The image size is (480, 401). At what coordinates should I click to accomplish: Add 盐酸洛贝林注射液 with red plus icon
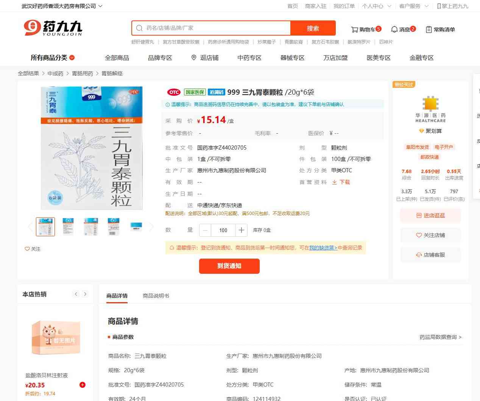pyautogui.click(x=82, y=385)
